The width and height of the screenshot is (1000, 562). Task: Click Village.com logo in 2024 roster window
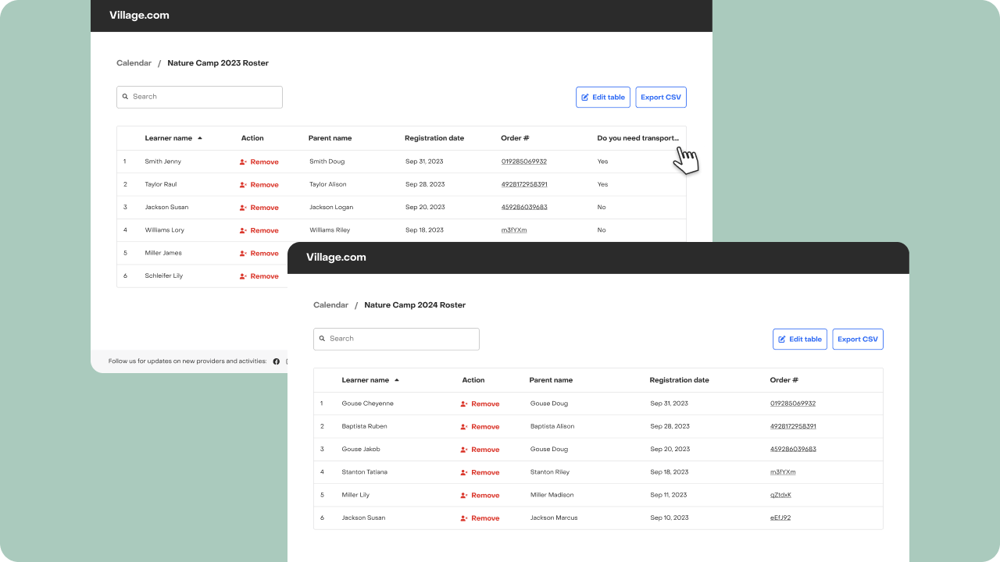point(336,257)
